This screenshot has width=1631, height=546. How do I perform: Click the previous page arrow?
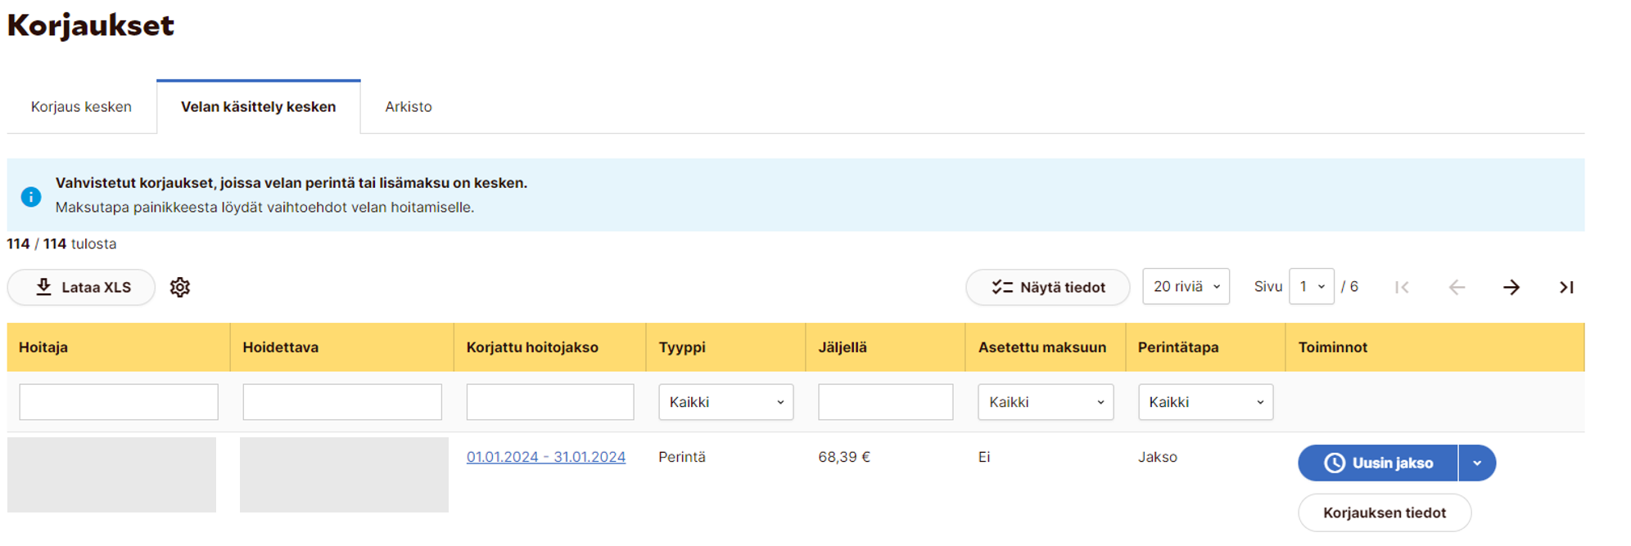click(1457, 288)
